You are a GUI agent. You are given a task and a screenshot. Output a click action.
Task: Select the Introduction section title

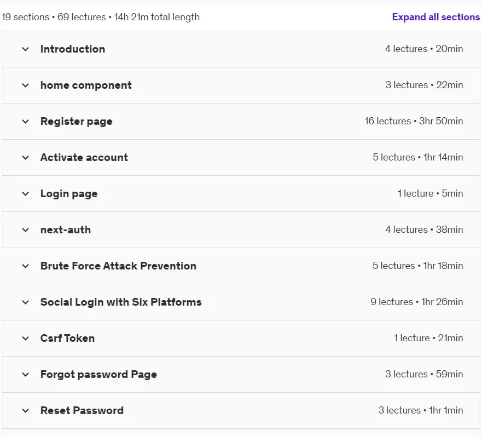pyautogui.click(x=73, y=49)
